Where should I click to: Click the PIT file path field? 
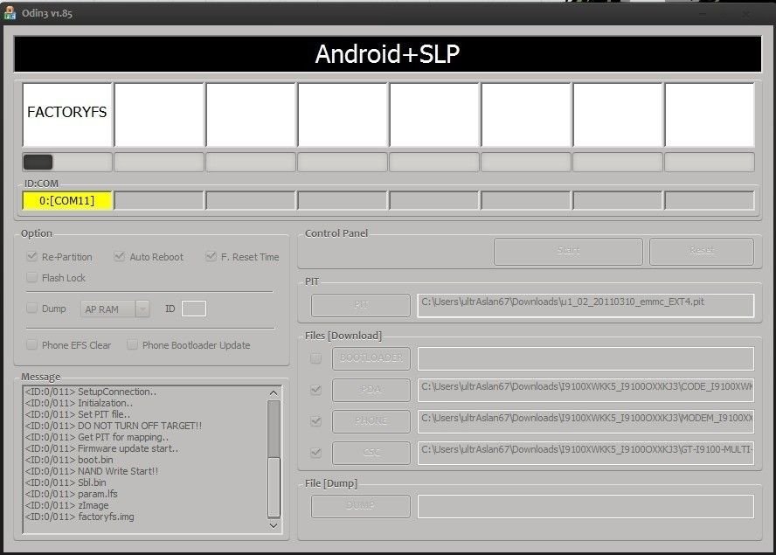(586, 305)
